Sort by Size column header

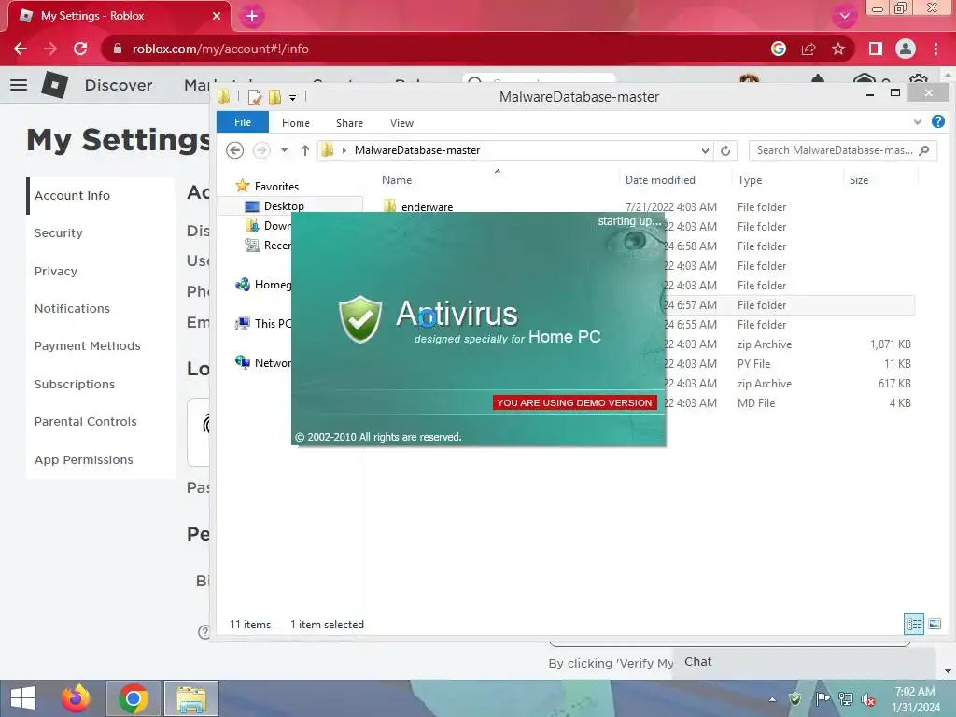point(859,180)
